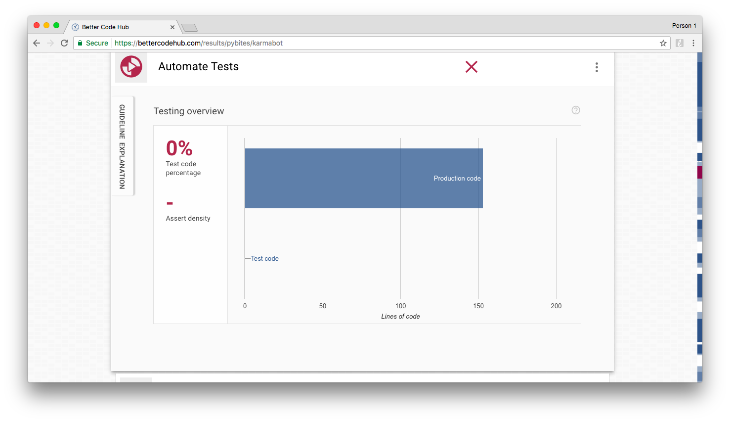Image resolution: width=730 pixels, height=422 pixels.
Task: Click the Test code label in chart
Action: (264, 258)
